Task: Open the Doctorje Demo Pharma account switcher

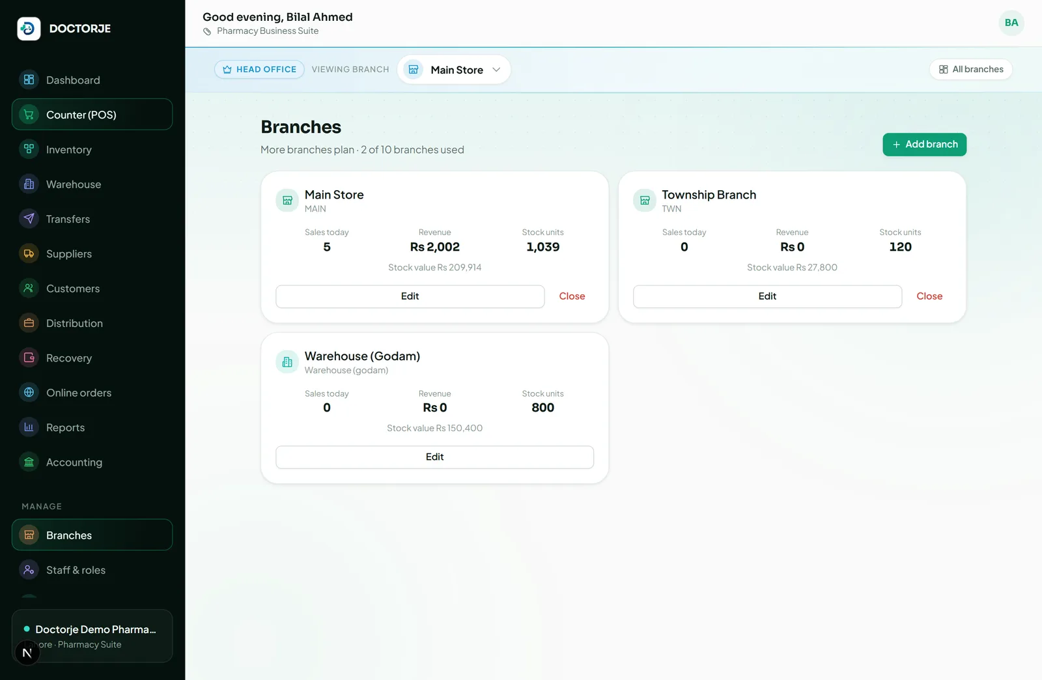Action: click(x=92, y=636)
